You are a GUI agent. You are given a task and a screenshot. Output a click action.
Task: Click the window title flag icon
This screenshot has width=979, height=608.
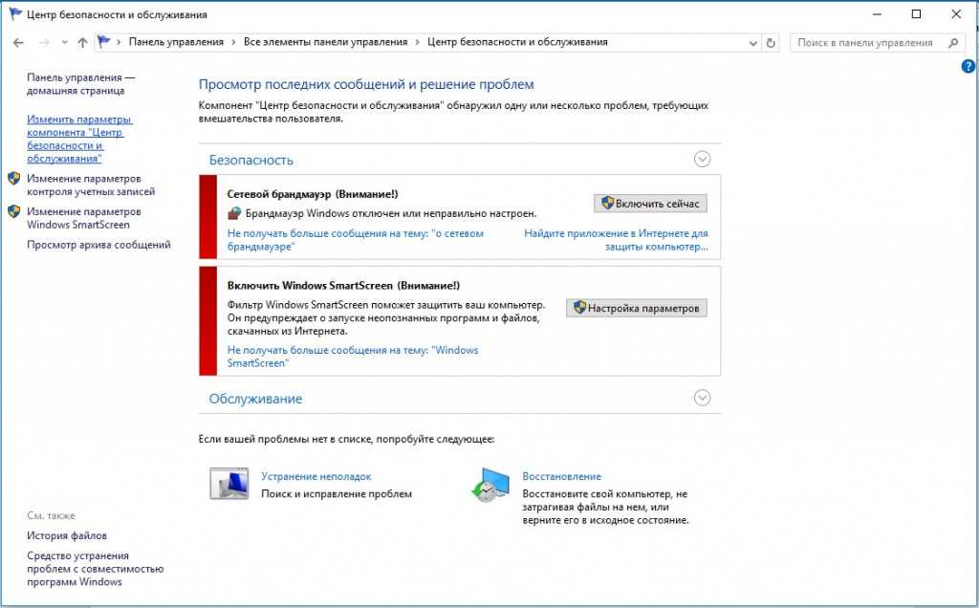[15, 13]
